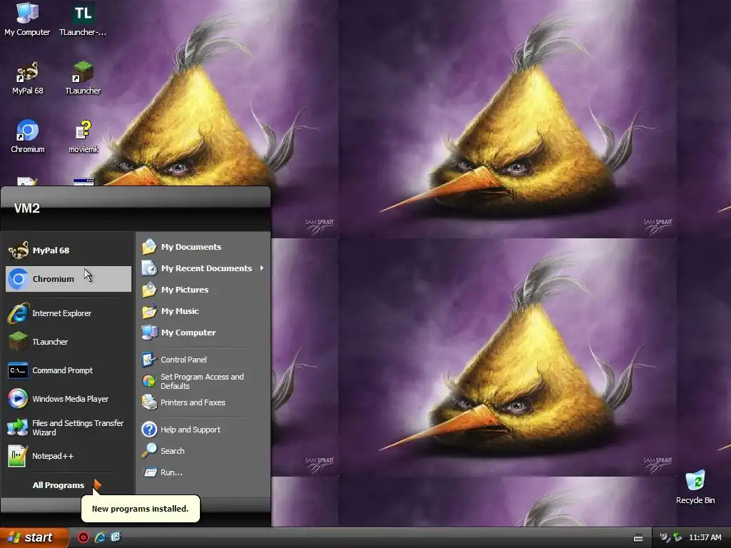This screenshot has width=731, height=548.
Task: Open Control Panel
Action: (x=203, y=360)
